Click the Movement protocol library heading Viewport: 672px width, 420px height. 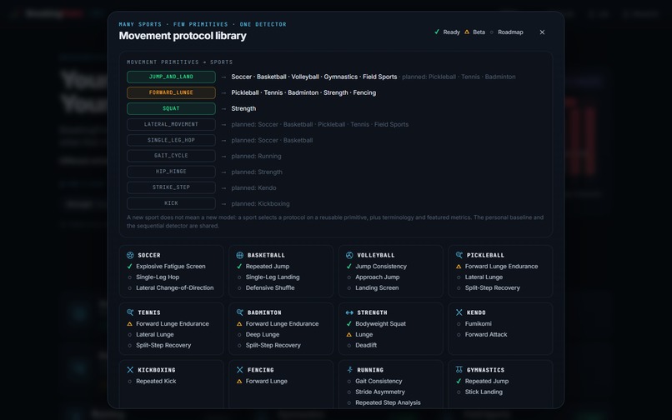tap(183, 36)
